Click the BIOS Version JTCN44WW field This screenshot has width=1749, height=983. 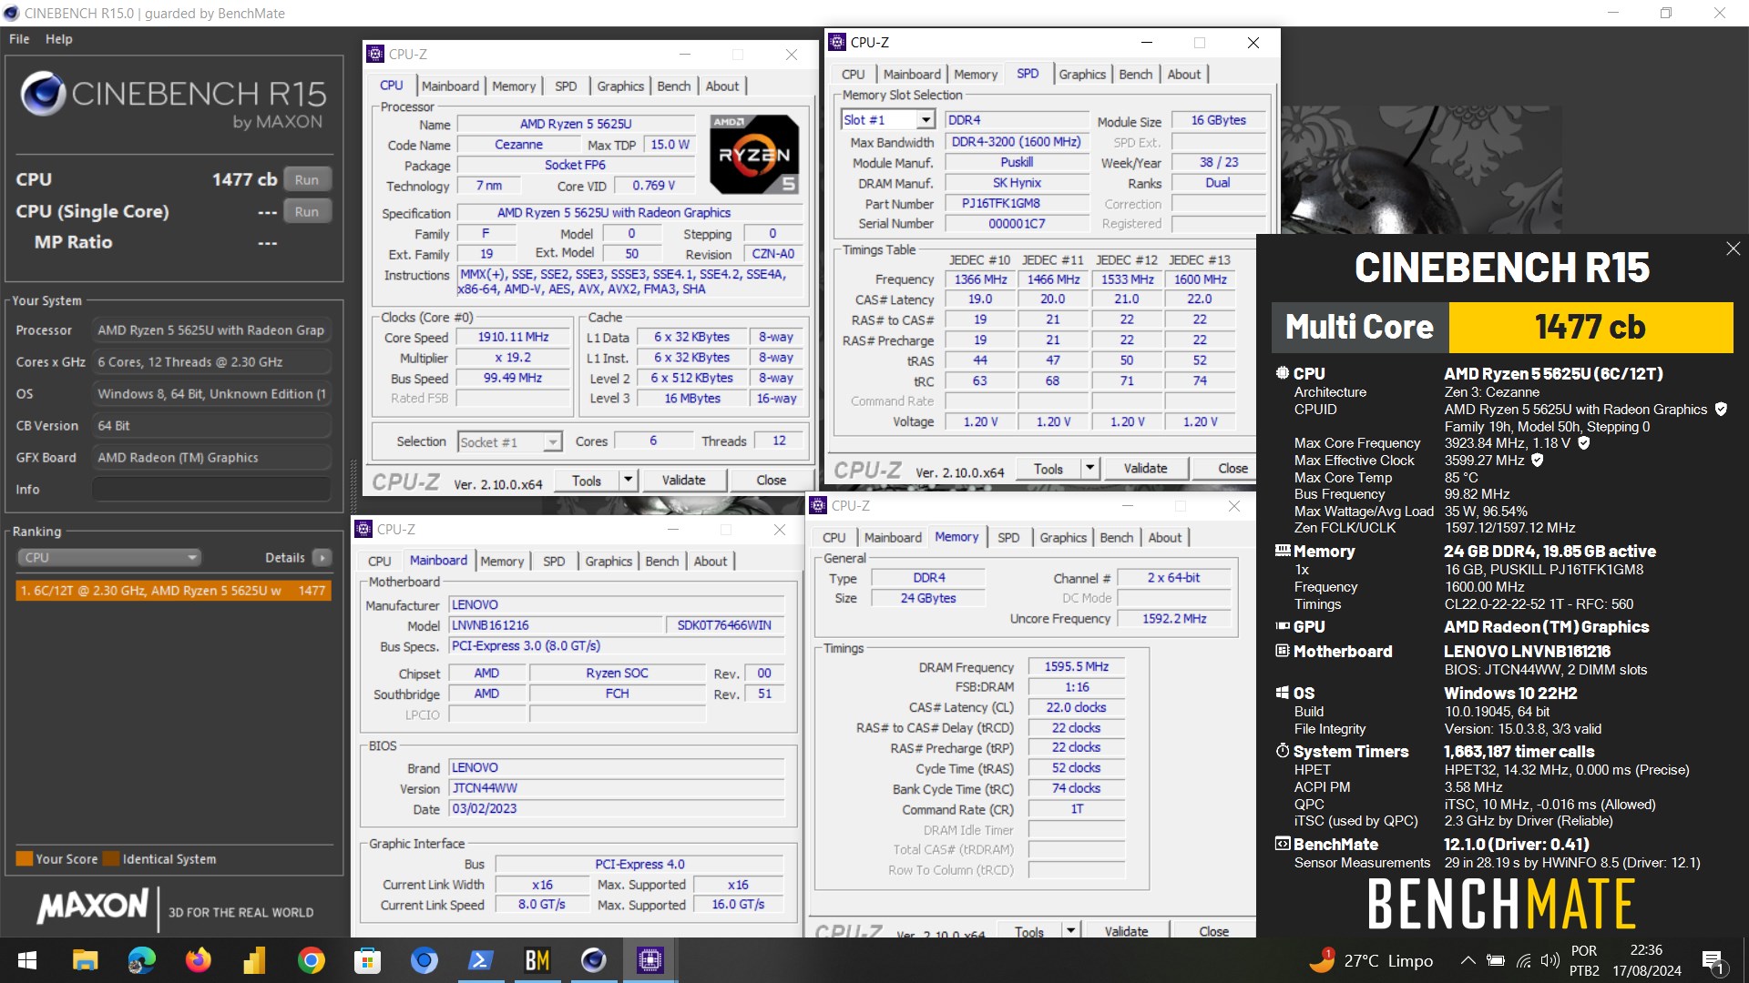pyautogui.click(x=617, y=787)
